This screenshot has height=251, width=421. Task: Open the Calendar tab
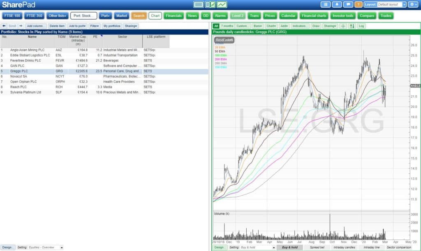tap(288, 16)
